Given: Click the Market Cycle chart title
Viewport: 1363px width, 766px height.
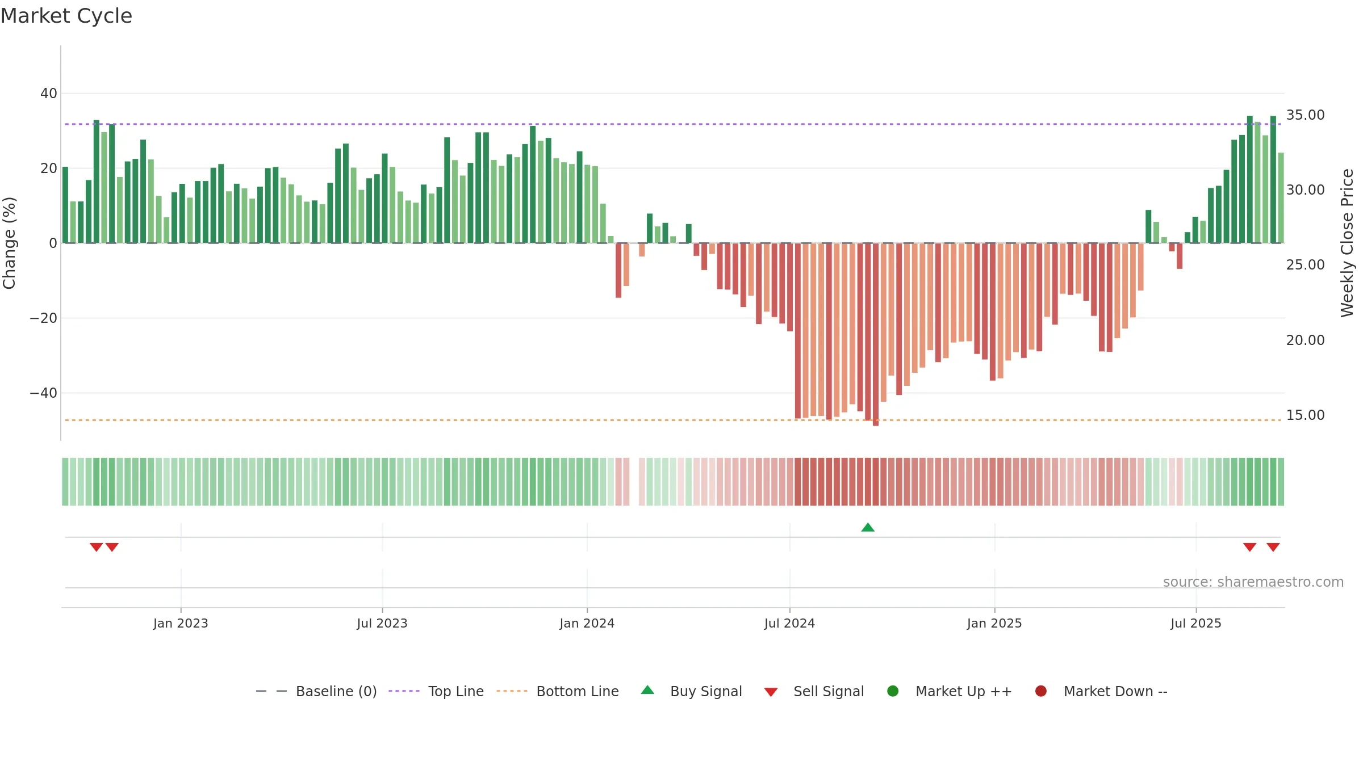Looking at the screenshot, I should click(66, 16).
